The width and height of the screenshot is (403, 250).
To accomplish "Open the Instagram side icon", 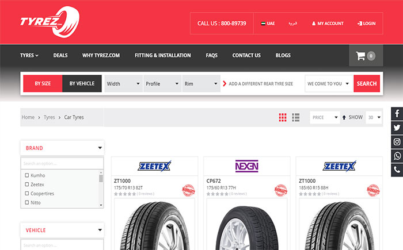I will (x=397, y=142).
